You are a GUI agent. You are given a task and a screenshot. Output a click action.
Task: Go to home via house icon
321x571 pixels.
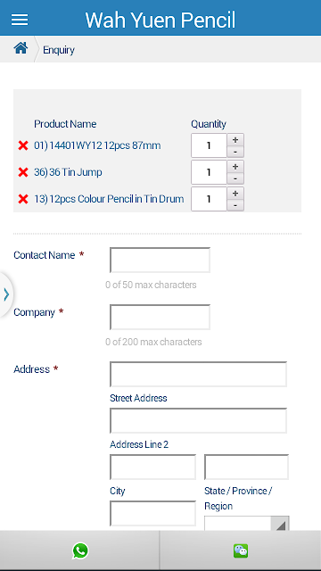point(21,47)
